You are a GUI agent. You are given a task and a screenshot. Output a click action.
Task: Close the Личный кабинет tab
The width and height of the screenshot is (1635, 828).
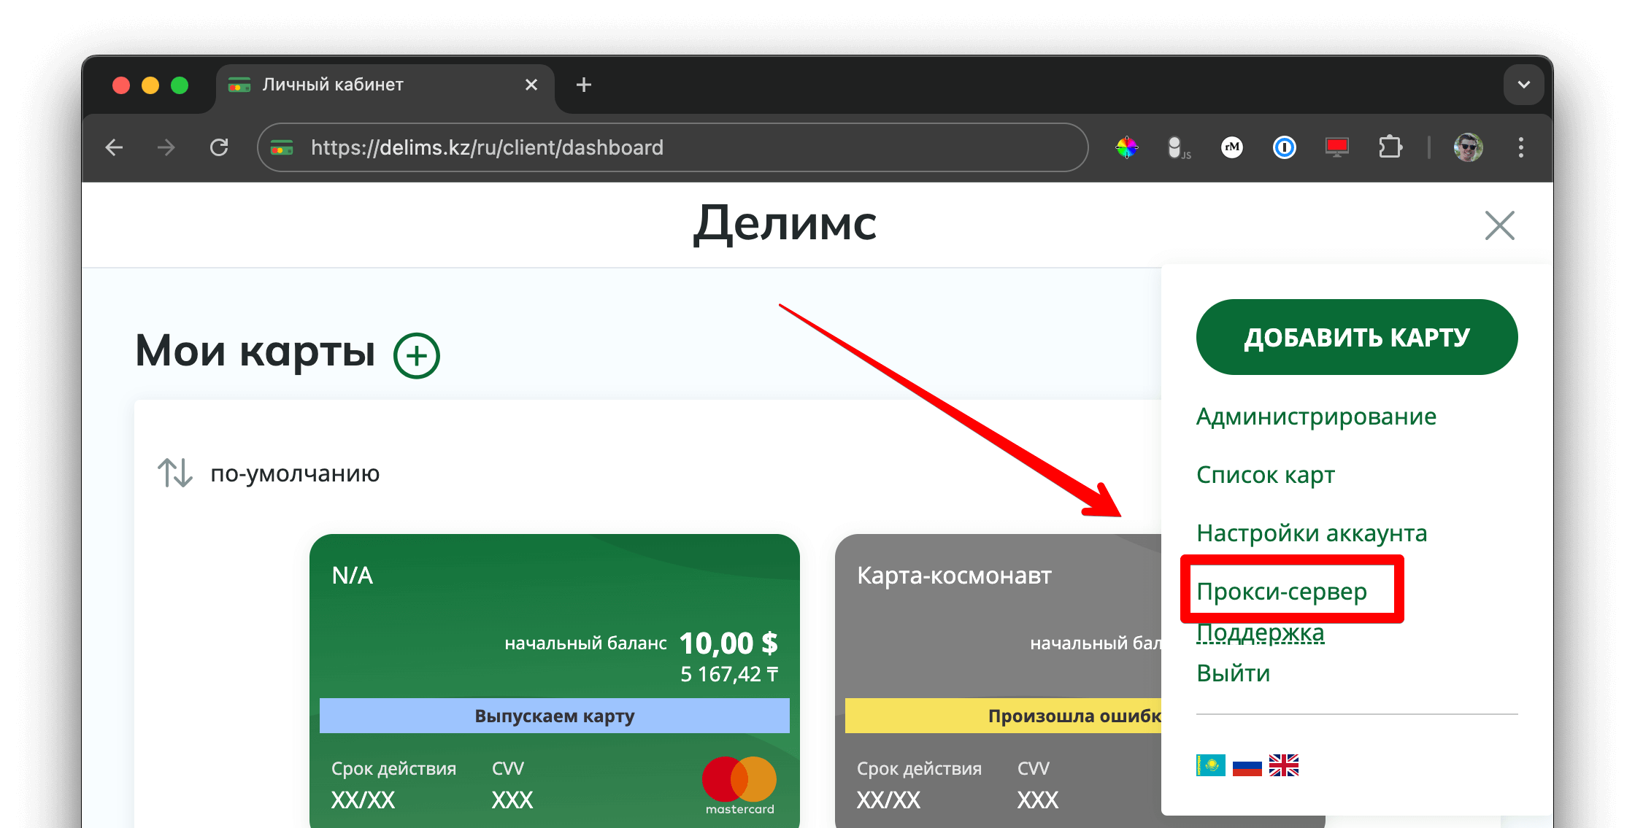point(531,85)
